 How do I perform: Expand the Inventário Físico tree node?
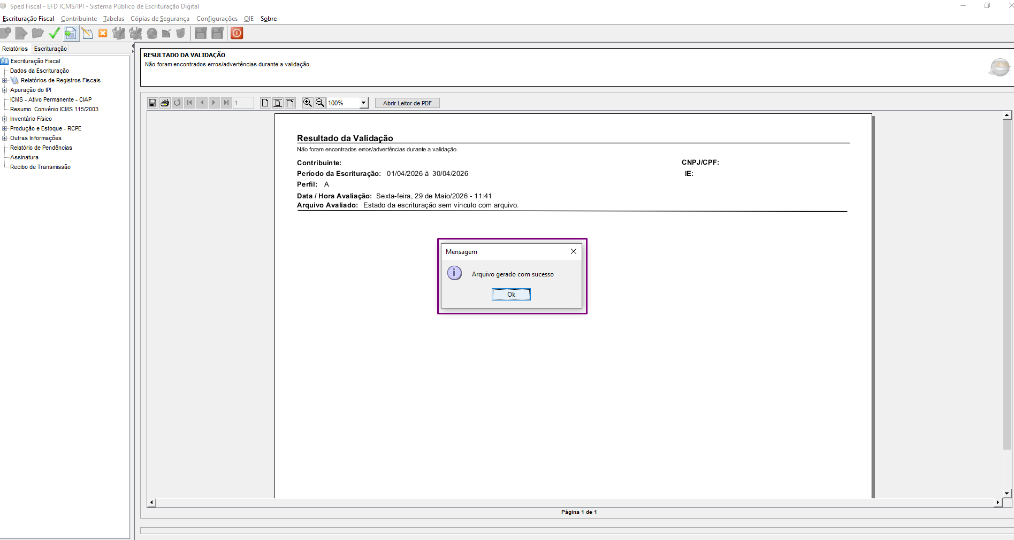(5, 119)
